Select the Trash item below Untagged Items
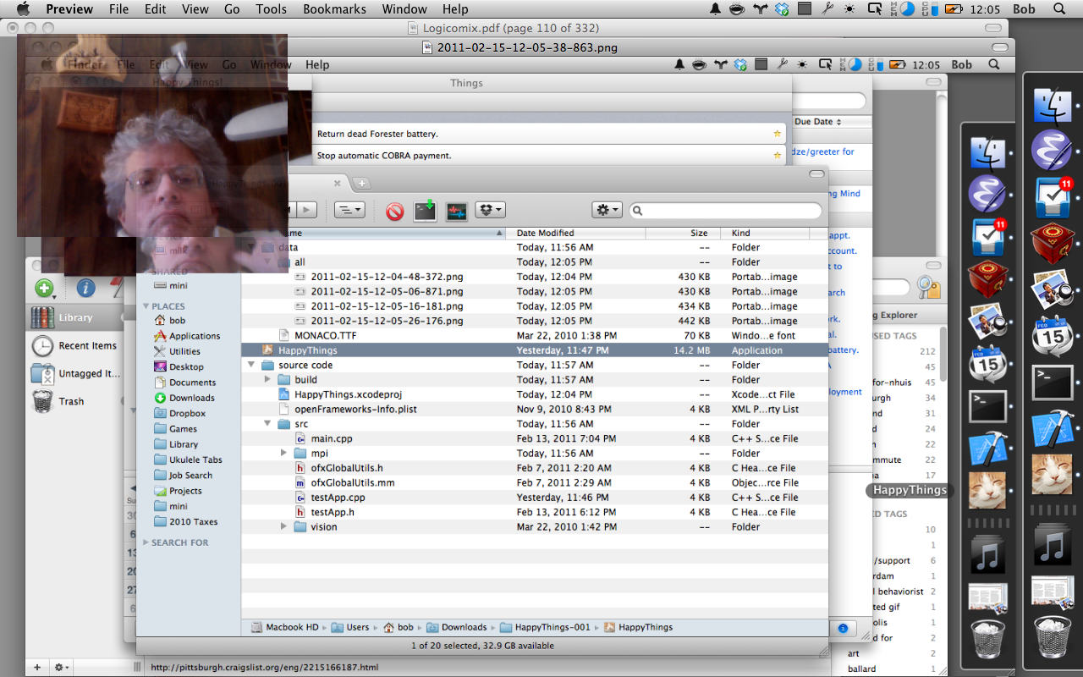Image resolution: width=1083 pixels, height=677 pixels. (x=71, y=401)
